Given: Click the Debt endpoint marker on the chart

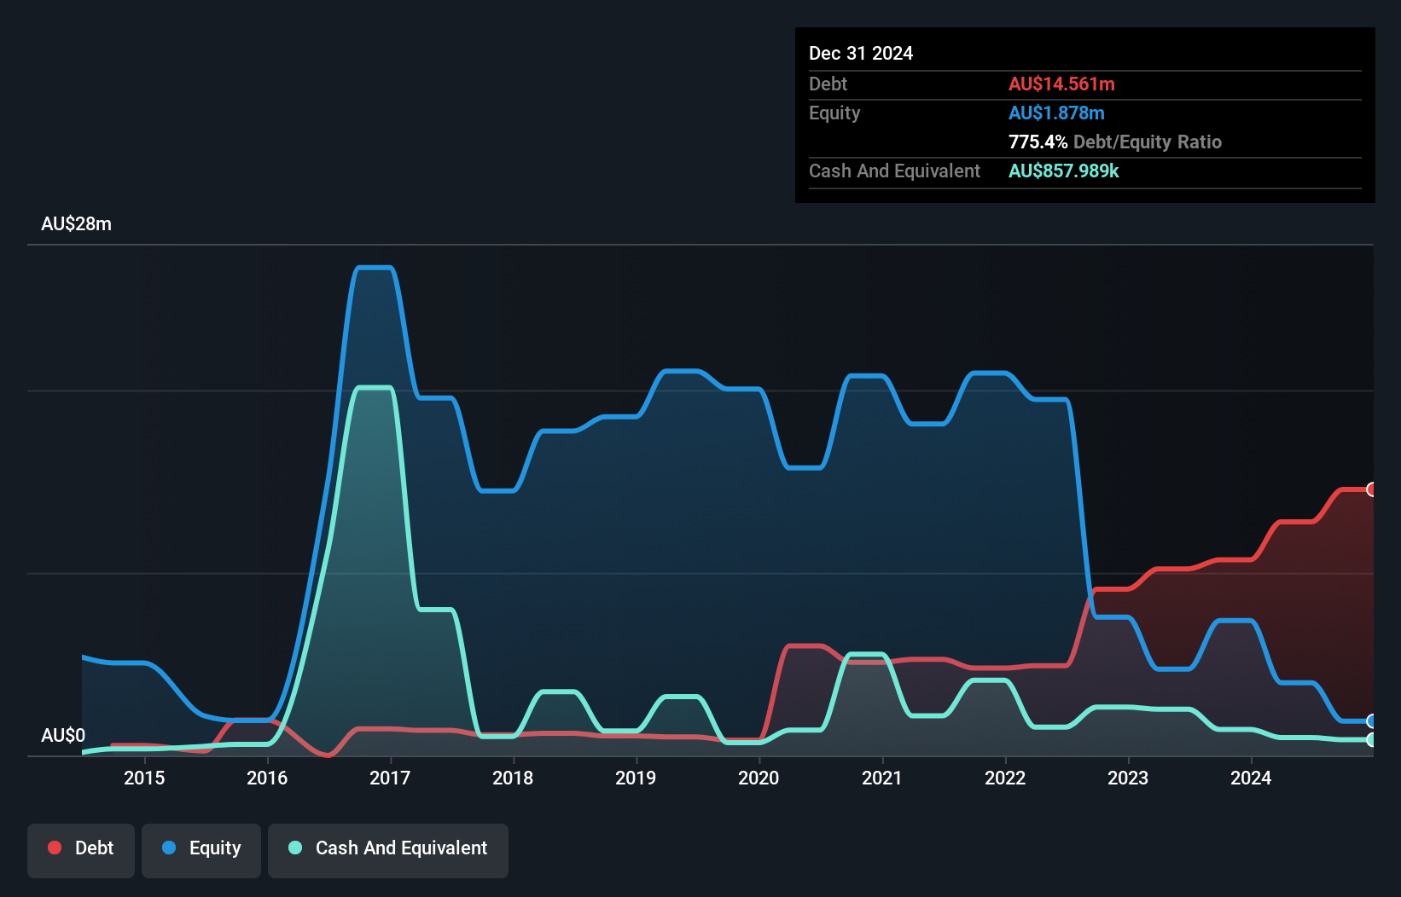Looking at the screenshot, I should pyautogui.click(x=1372, y=489).
